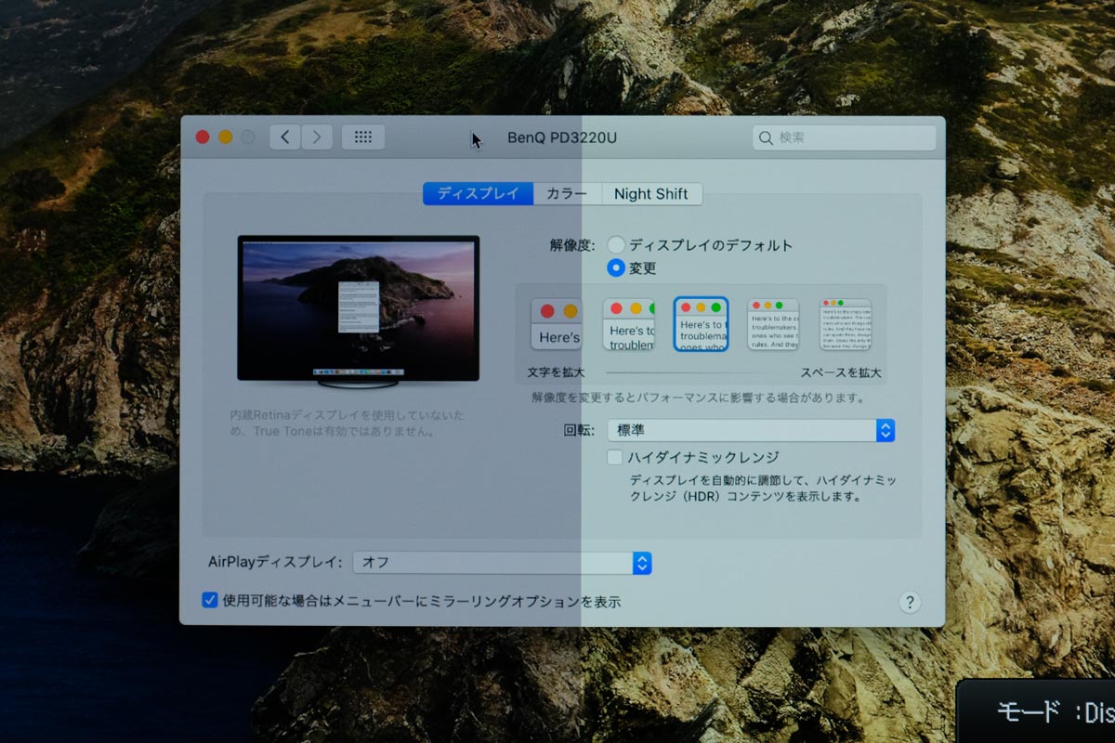The width and height of the screenshot is (1115, 743).
Task: Click the 文字を拡大 label
Action: click(x=557, y=372)
